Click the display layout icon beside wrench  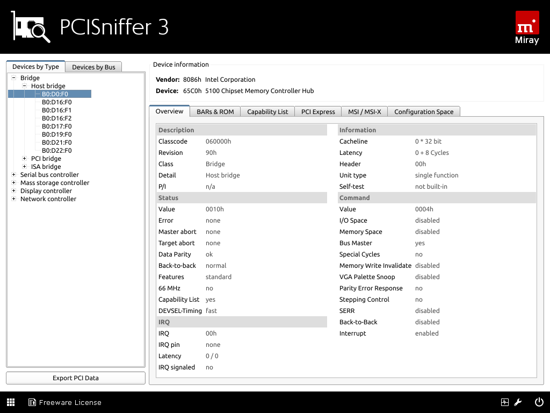[x=505, y=402]
